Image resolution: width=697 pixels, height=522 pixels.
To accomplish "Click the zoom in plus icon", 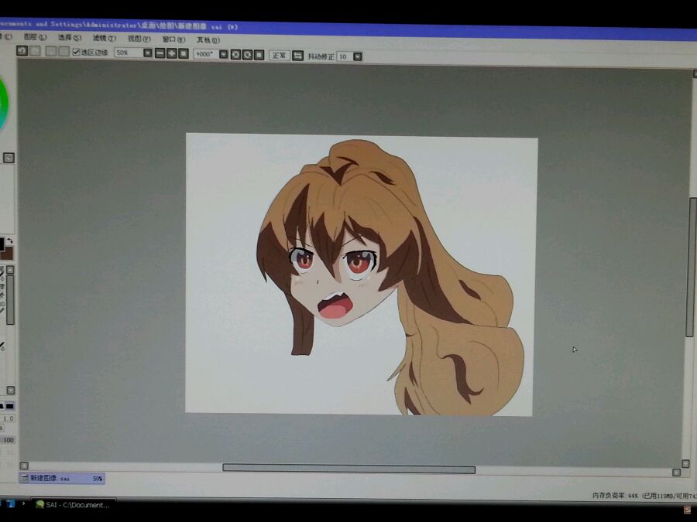I will pyautogui.click(x=172, y=53).
